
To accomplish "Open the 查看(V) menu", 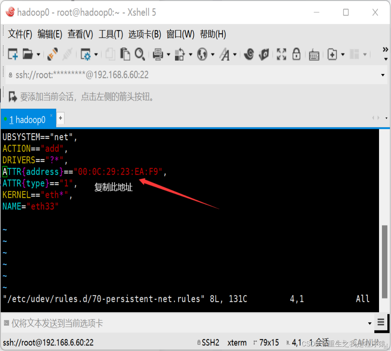I will 80,34.
